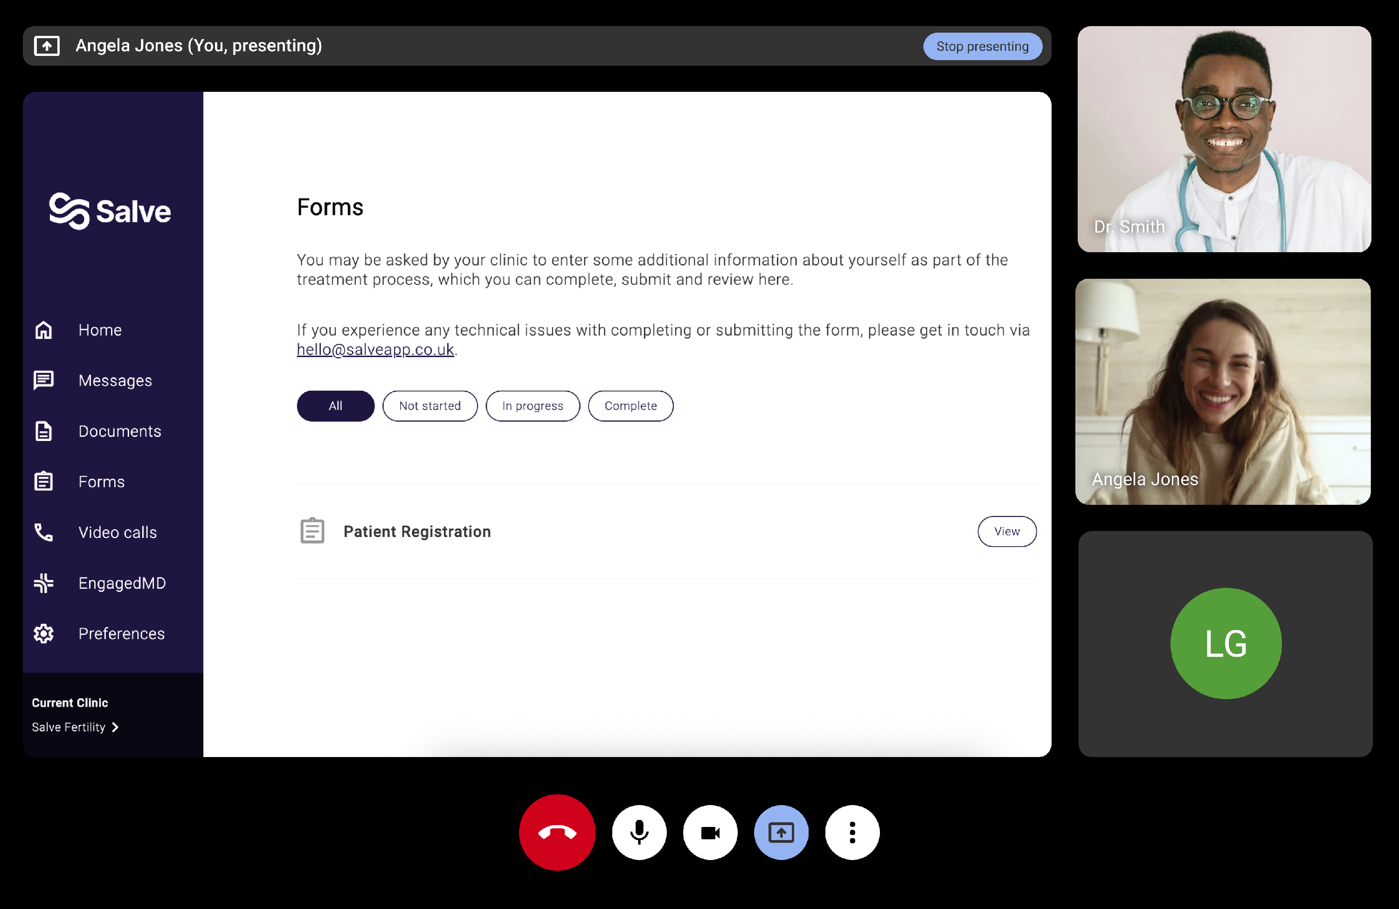Click the Salve logo in the sidebar
This screenshot has width=1399, height=909.
110,211
